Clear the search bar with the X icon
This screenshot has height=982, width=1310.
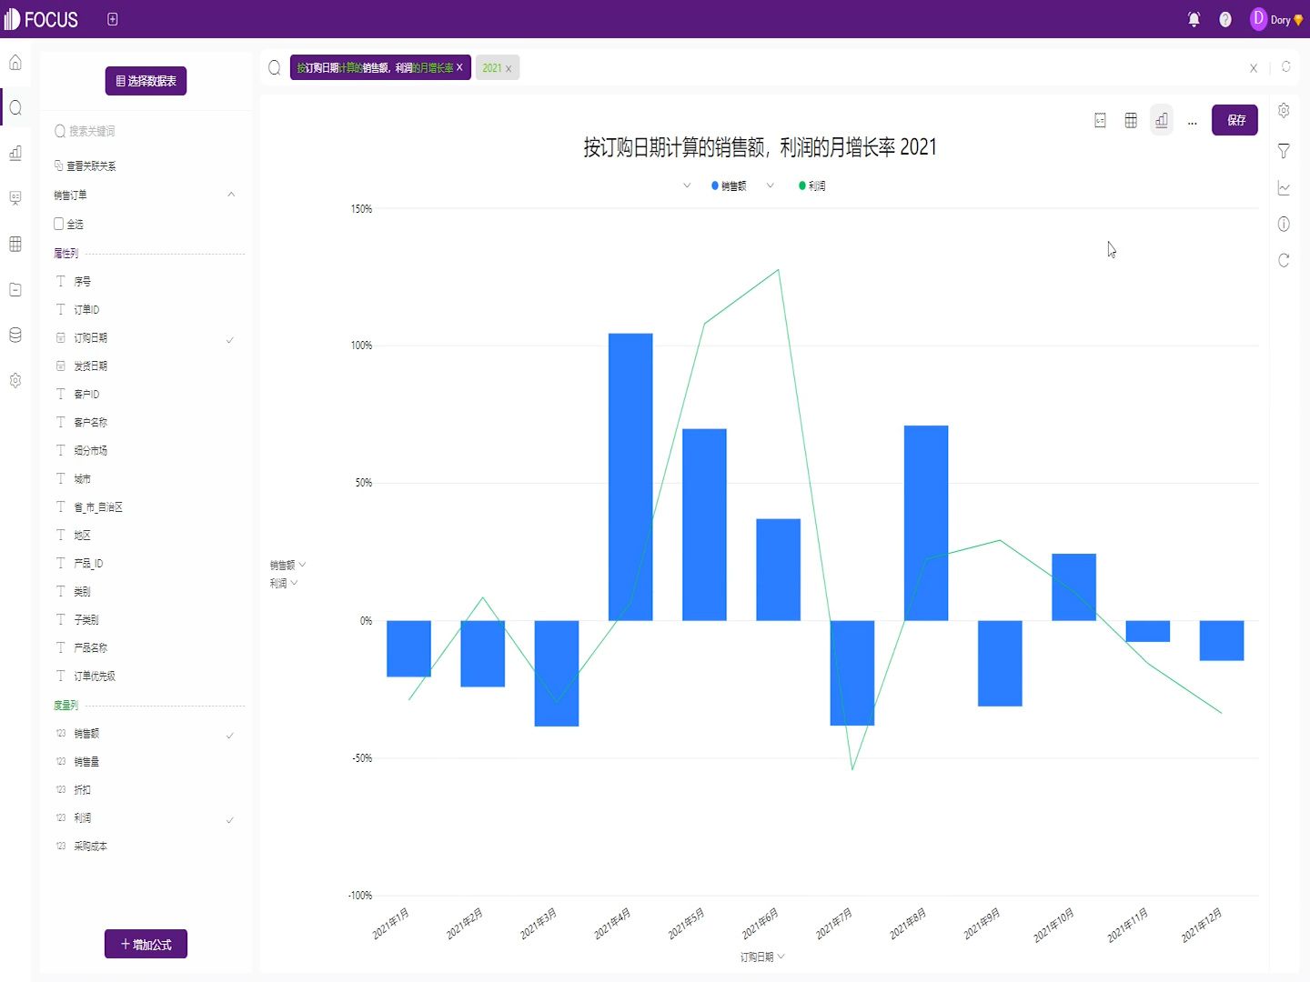point(1254,68)
